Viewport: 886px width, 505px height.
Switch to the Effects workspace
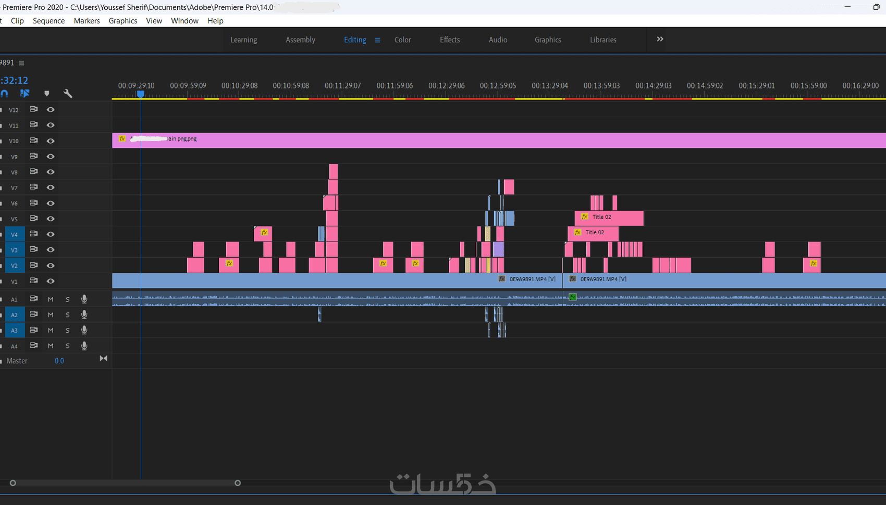click(450, 40)
